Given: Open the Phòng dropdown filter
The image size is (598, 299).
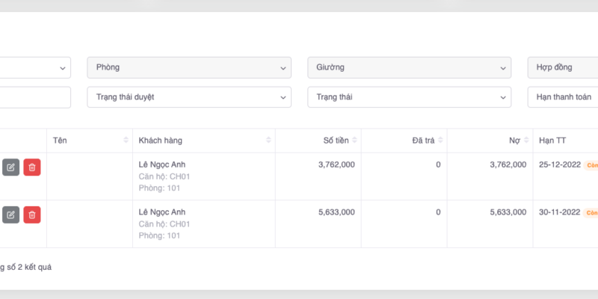Looking at the screenshot, I should [x=189, y=67].
